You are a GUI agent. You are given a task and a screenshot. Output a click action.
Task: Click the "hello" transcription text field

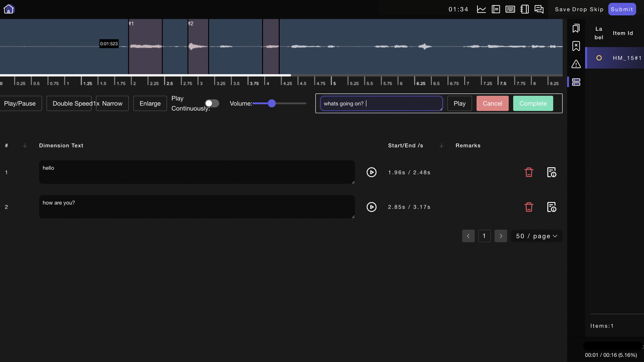pos(197,172)
